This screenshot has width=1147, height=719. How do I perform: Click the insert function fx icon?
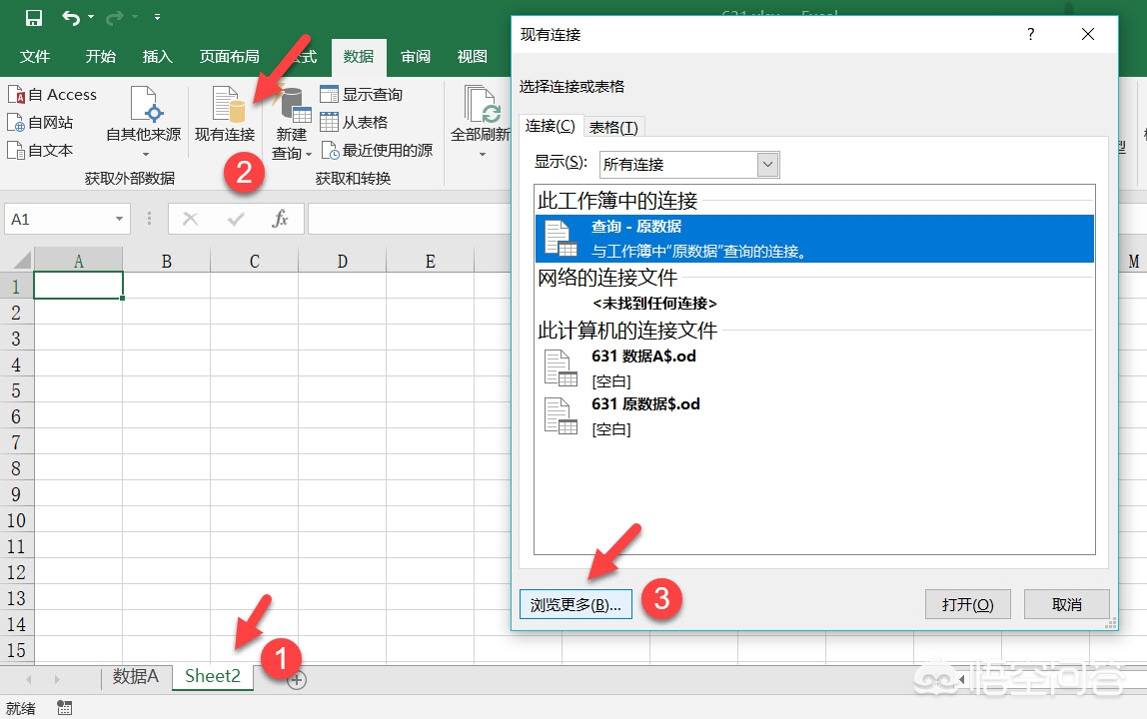(x=280, y=219)
